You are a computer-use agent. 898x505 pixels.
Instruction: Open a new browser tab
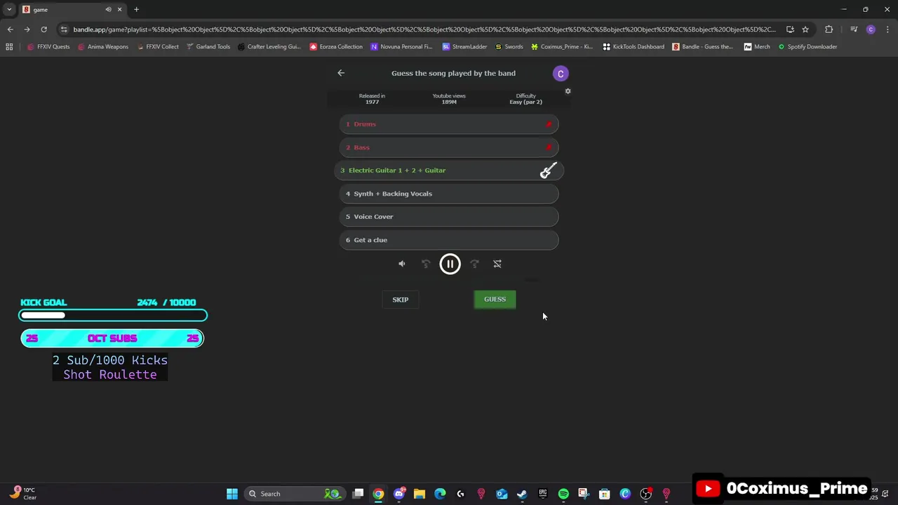[x=136, y=10]
